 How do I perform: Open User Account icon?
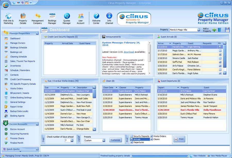[x=81, y=16]
